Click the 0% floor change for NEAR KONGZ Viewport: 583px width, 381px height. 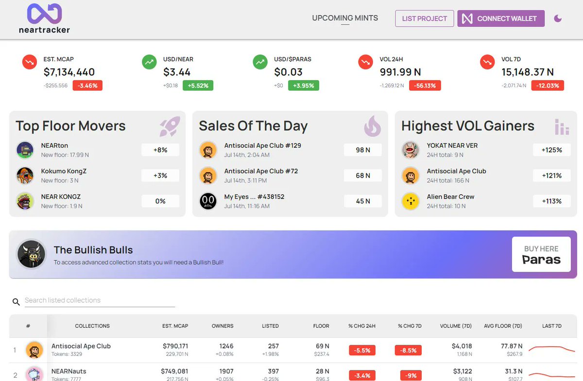[160, 201]
